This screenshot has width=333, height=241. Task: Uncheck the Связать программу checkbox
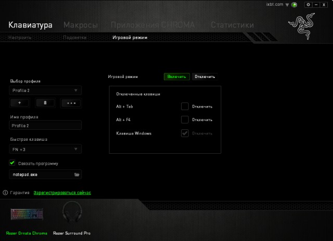pos(13,163)
